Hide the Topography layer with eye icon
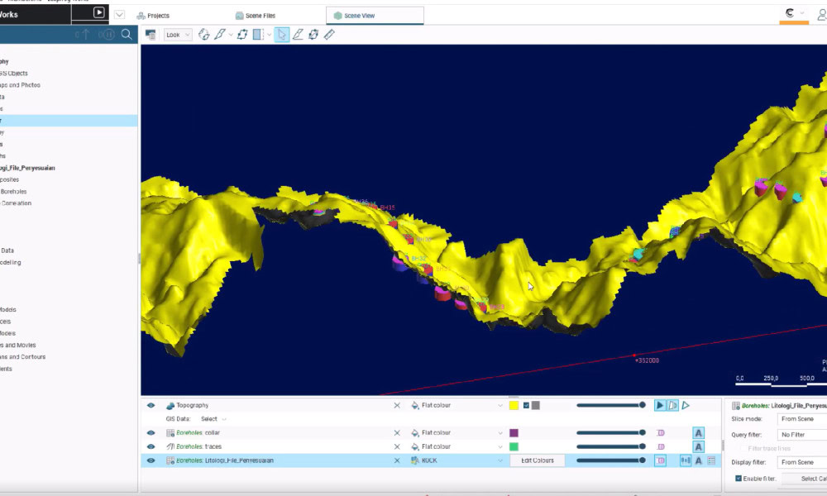The width and height of the screenshot is (827, 496). tap(151, 406)
